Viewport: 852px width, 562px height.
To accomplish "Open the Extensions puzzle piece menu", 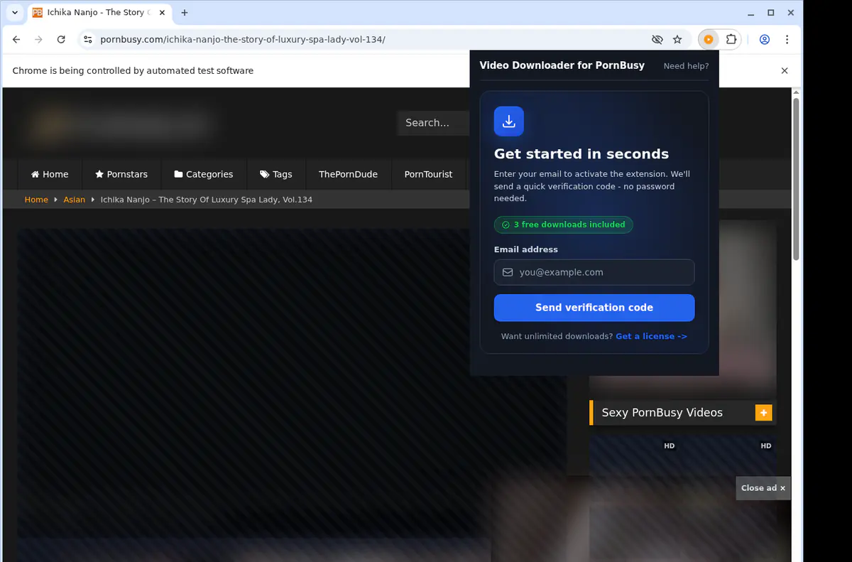I will 731,40.
